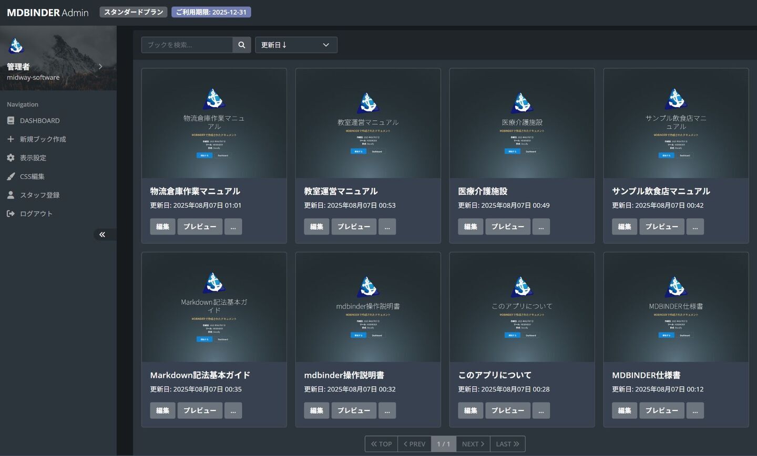Open the more options menu for 物流倉庫作業マニュアル
The width and height of the screenshot is (757, 456).
(x=233, y=227)
